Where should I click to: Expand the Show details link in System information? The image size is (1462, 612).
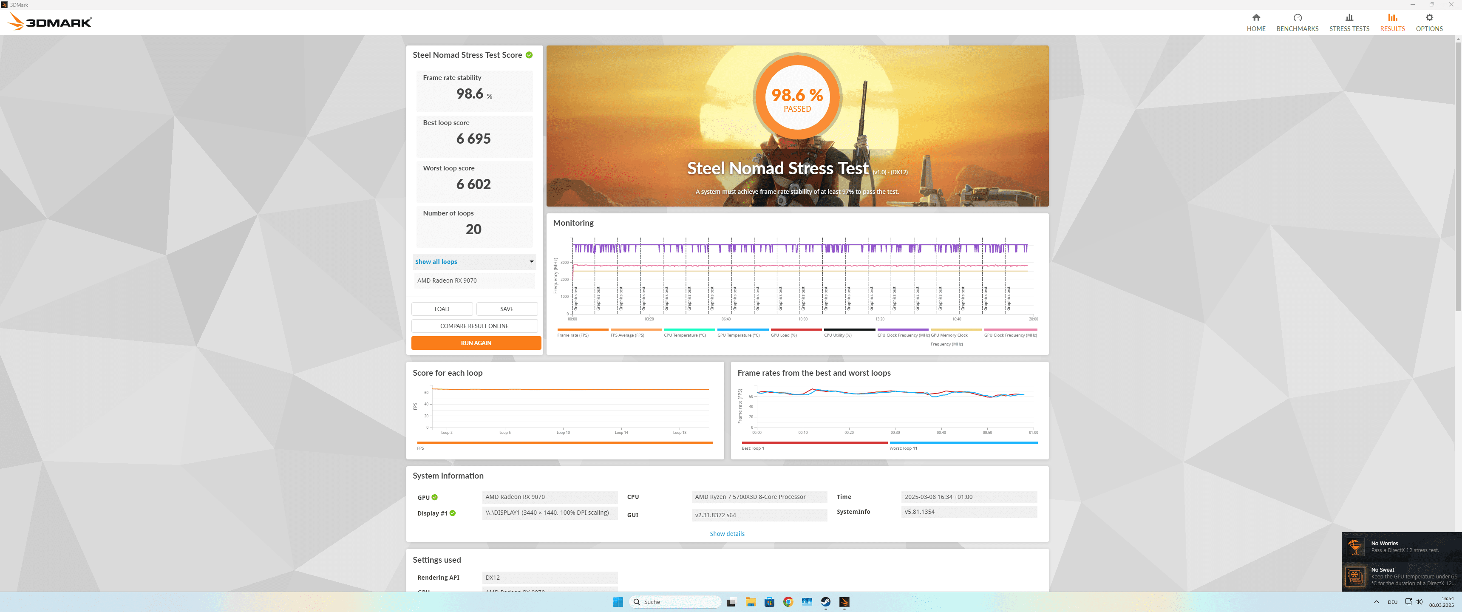pos(726,534)
